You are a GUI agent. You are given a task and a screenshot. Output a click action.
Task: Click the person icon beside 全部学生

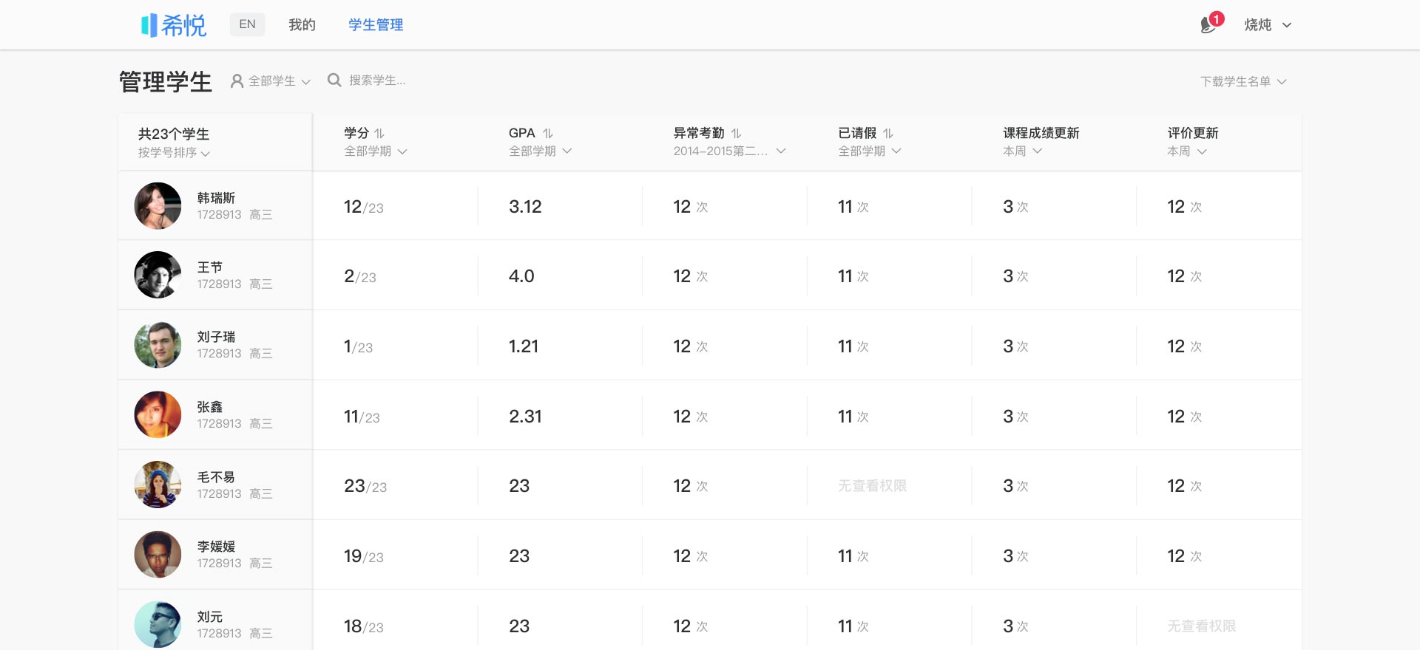point(237,81)
